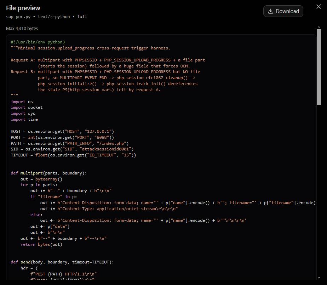Viewport: 327px width, 285px height.
Task: Click the "import socket" line
Action: (x=27, y=107)
